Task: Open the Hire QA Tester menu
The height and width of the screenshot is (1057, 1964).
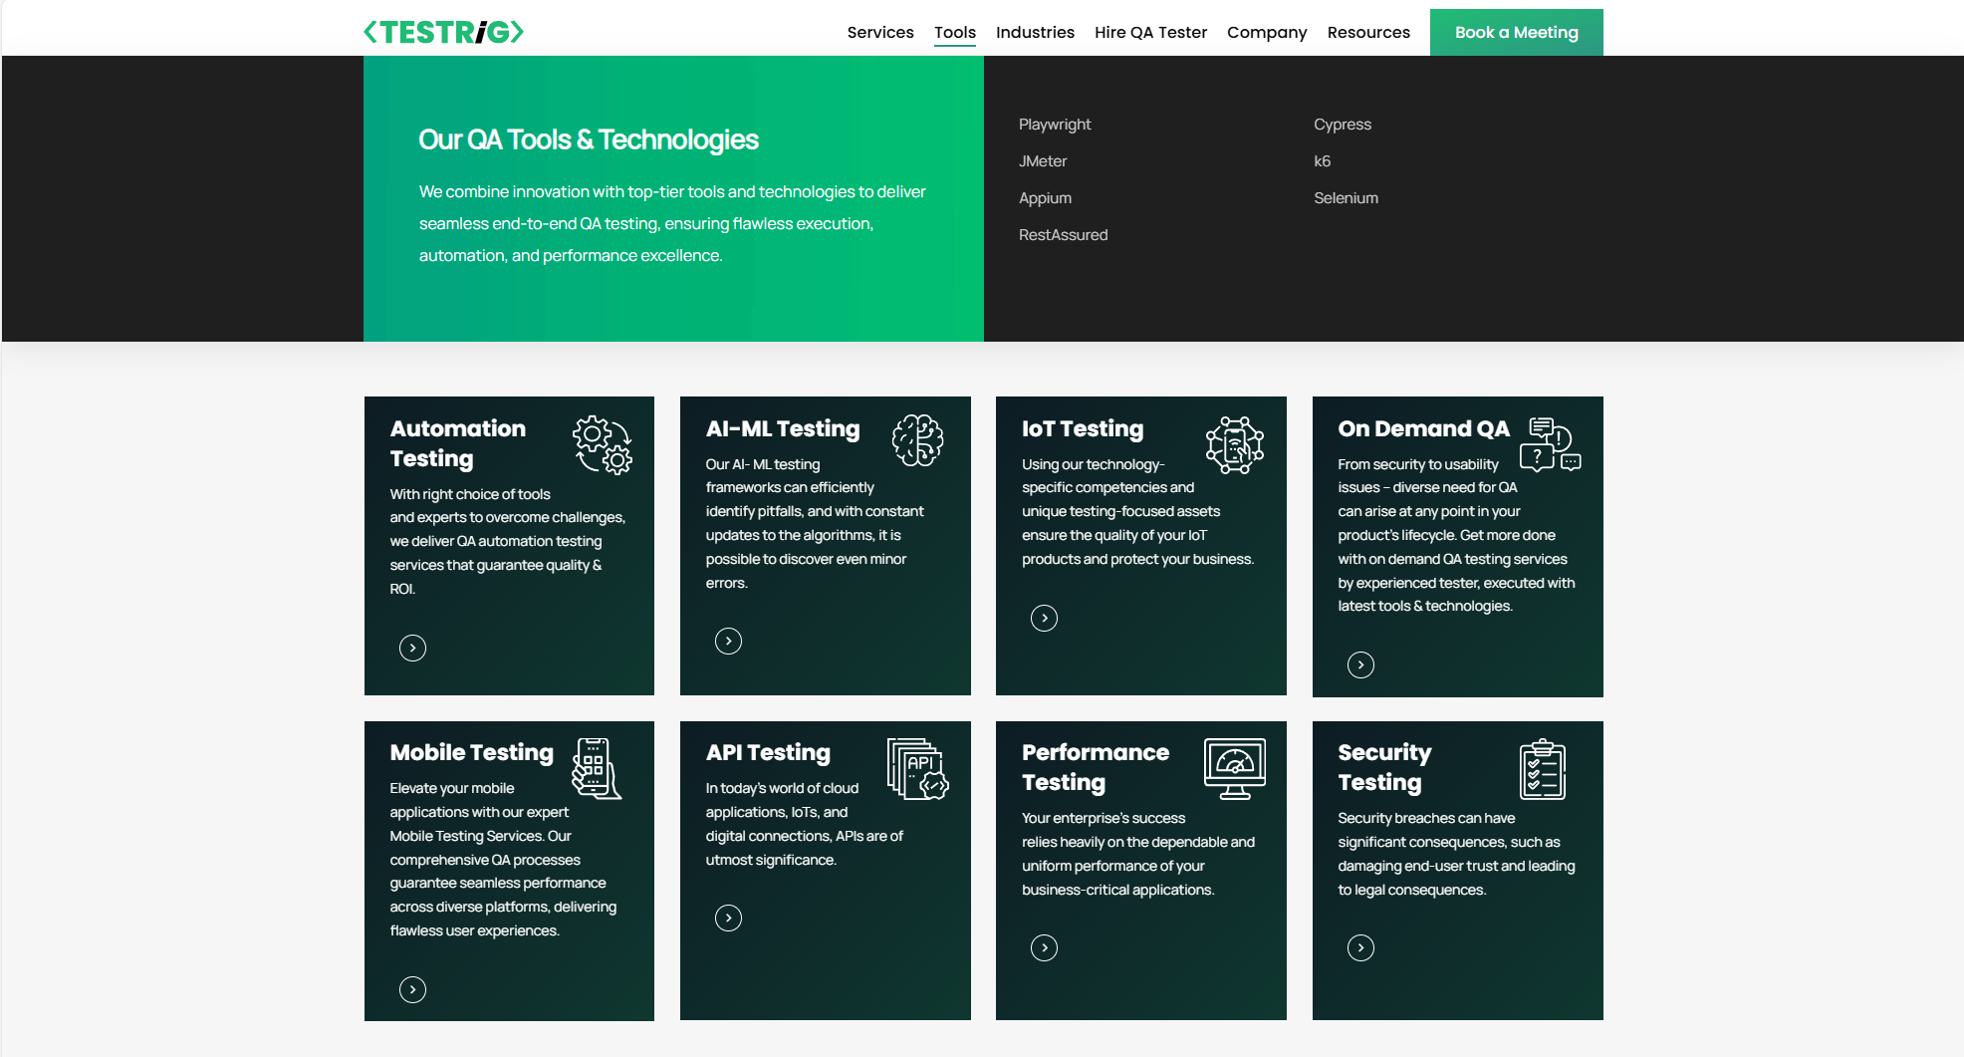Action: click(x=1150, y=32)
